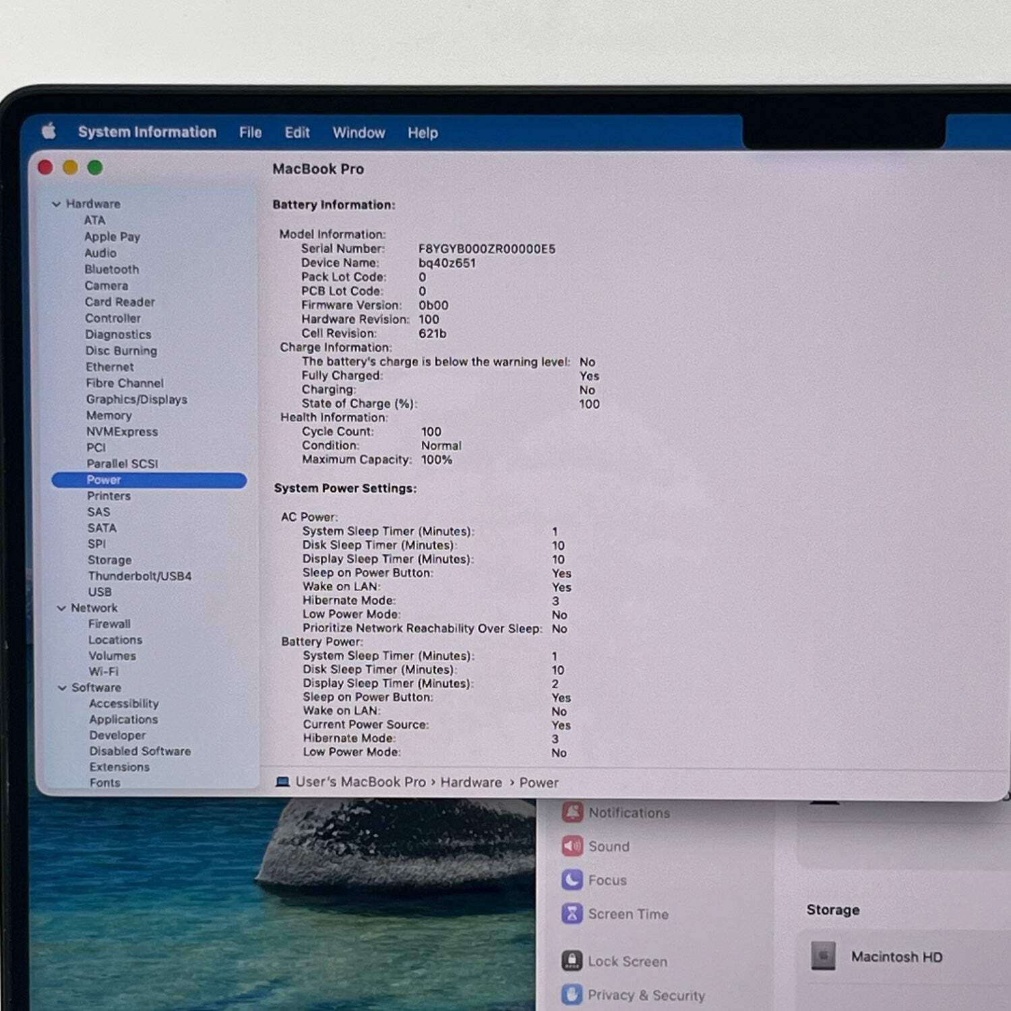Click User's MacBook Pro in path bar
Image resolution: width=1011 pixels, height=1011 pixels.
pyautogui.click(x=361, y=782)
